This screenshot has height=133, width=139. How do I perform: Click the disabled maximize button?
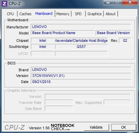point(118,2)
